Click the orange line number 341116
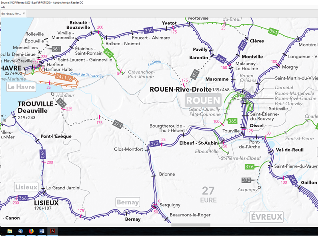318x236 pixels. coord(64,77)
